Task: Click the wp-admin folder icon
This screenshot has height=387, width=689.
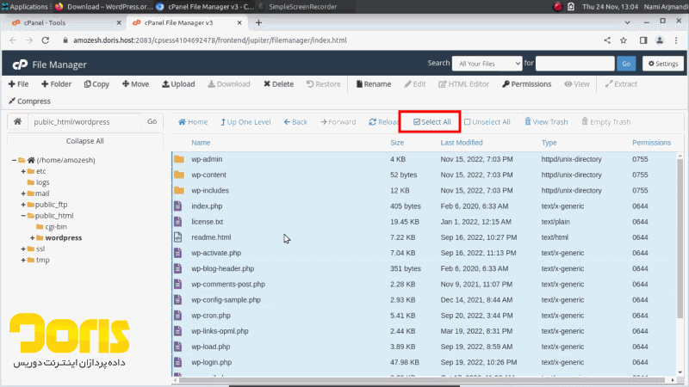Action: point(179,159)
